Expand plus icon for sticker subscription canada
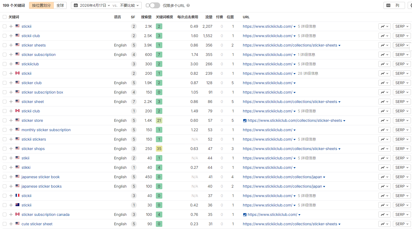Image resolution: width=412 pixels, height=229 pixels. (x=11, y=214)
